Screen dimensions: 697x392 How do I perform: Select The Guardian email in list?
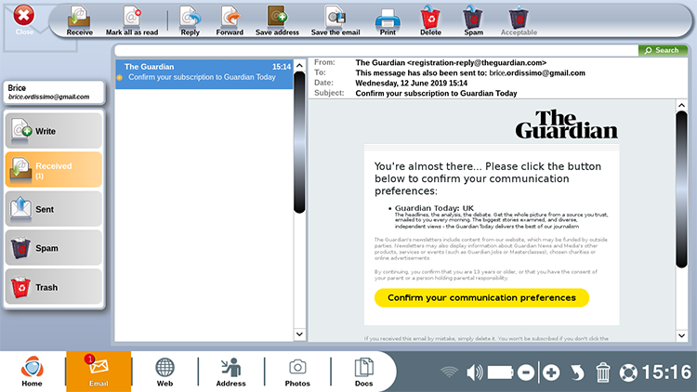(204, 74)
